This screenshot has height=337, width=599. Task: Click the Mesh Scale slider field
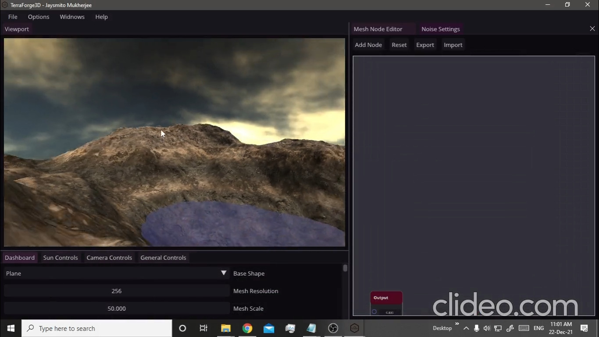tap(117, 308)
